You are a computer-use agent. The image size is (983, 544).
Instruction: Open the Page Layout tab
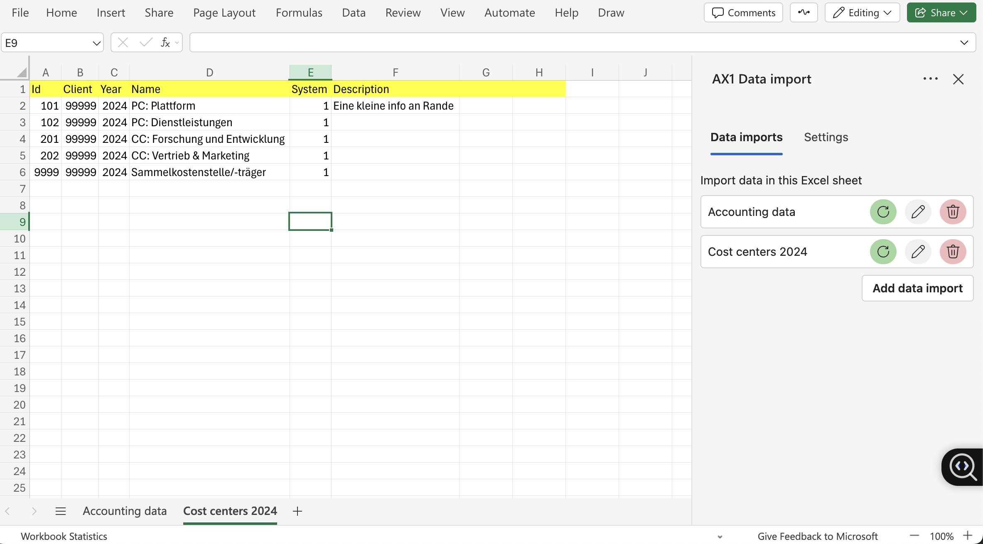pos(224,13)
